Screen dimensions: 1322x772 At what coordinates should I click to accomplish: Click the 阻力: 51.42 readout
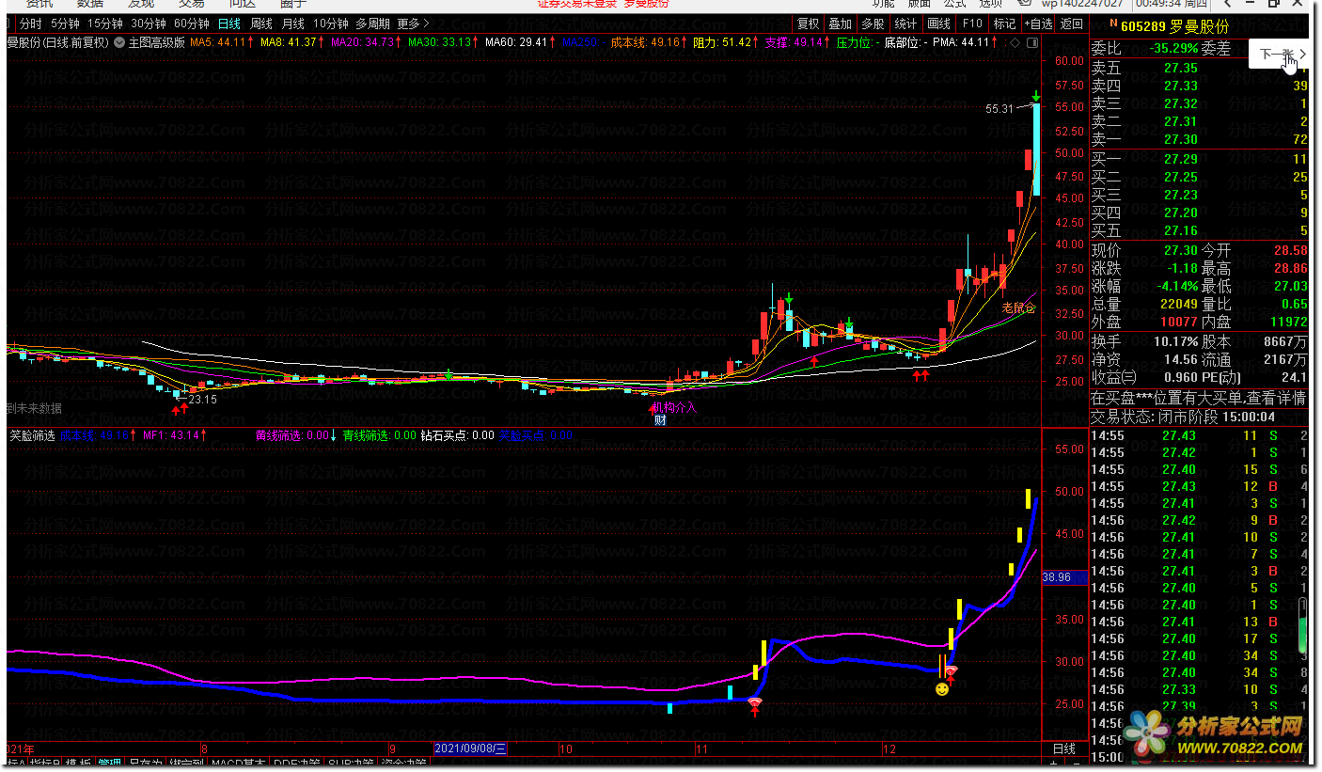(x=725, y=42)
